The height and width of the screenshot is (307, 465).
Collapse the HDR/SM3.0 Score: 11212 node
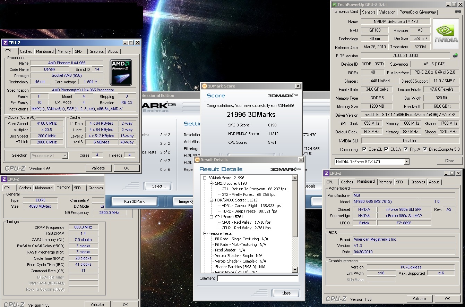pyautogui.click(x=211, y=200)
